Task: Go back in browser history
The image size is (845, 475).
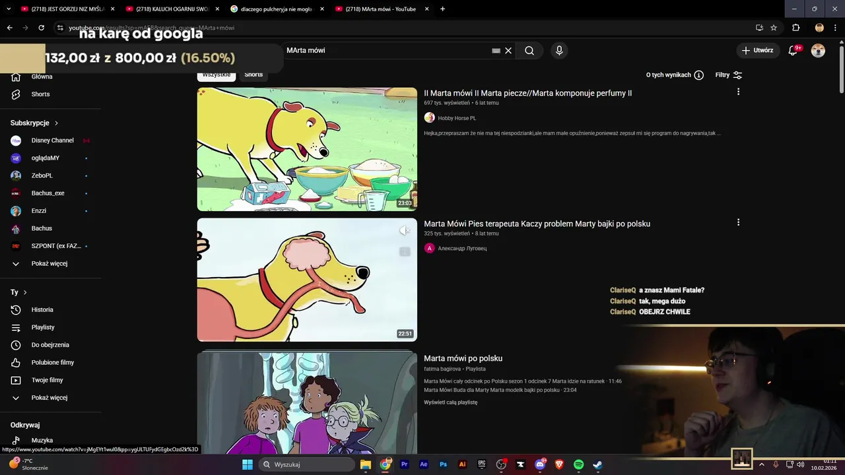Action: 9,28
